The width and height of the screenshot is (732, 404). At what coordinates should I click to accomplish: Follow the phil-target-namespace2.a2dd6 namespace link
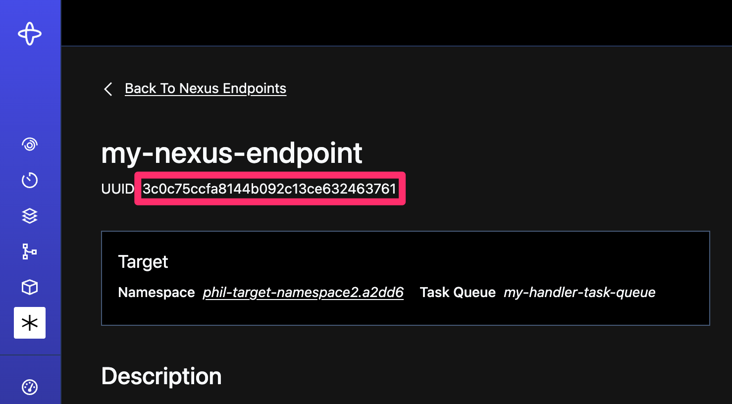pos(303,292)
